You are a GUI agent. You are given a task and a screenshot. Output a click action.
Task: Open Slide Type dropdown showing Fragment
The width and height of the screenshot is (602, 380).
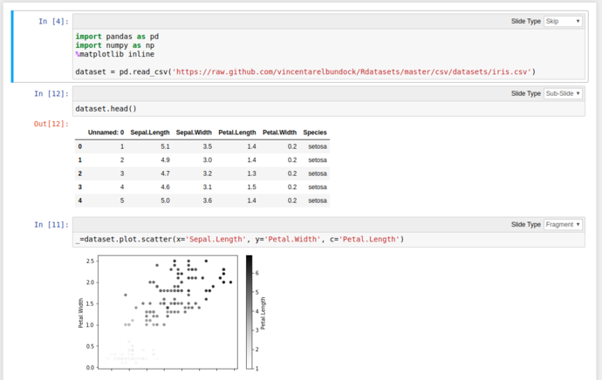(563, 224)
